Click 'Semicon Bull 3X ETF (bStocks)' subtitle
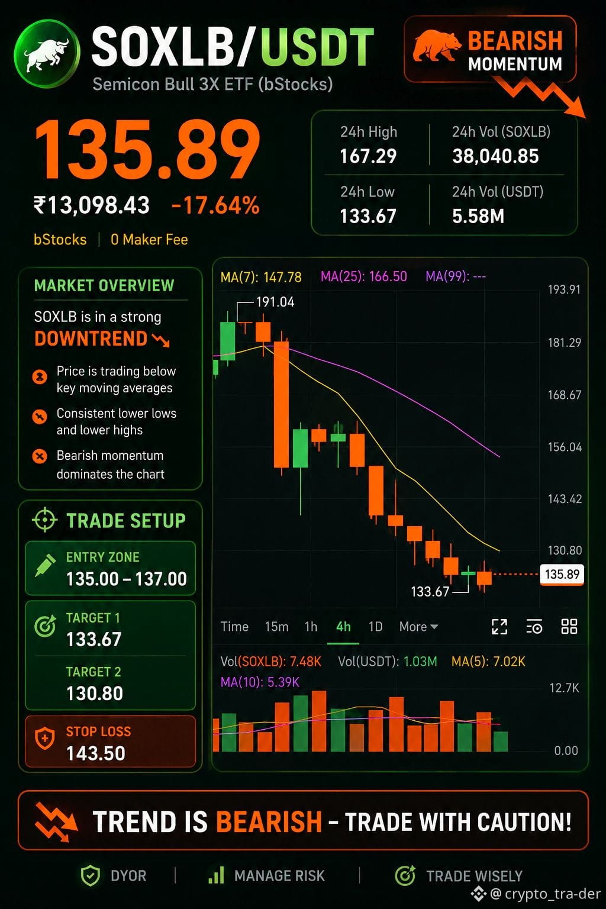 click(x=212, y=84)
